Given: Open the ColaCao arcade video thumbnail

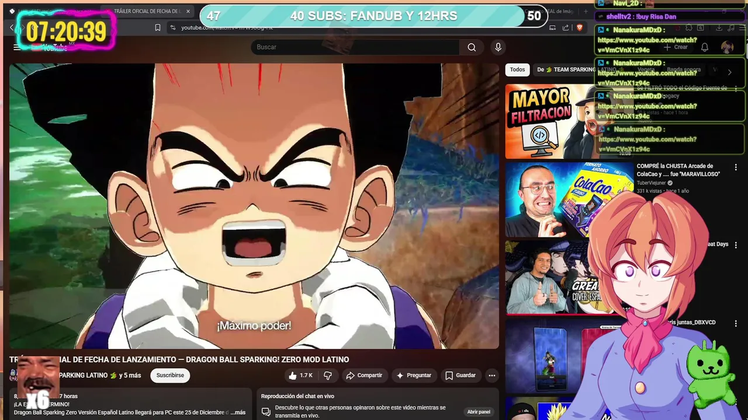Looking at the screenshot, I should click(x=569, y=199).
